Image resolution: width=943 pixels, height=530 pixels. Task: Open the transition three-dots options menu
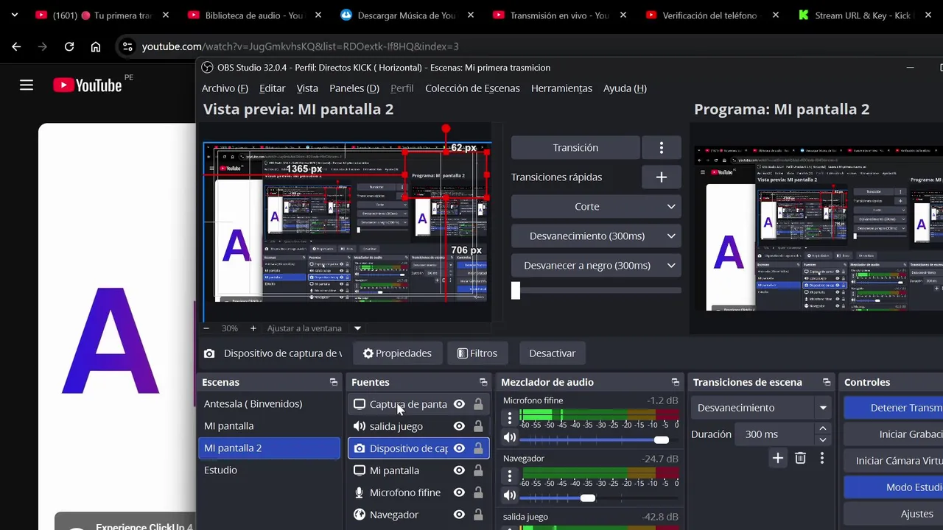pos(662,148)
